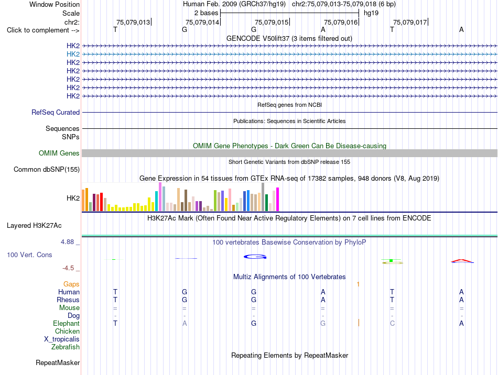Viewport: 498px width, 375px height.
Task: Click the Window Position track label
Action: click(55, 4)
